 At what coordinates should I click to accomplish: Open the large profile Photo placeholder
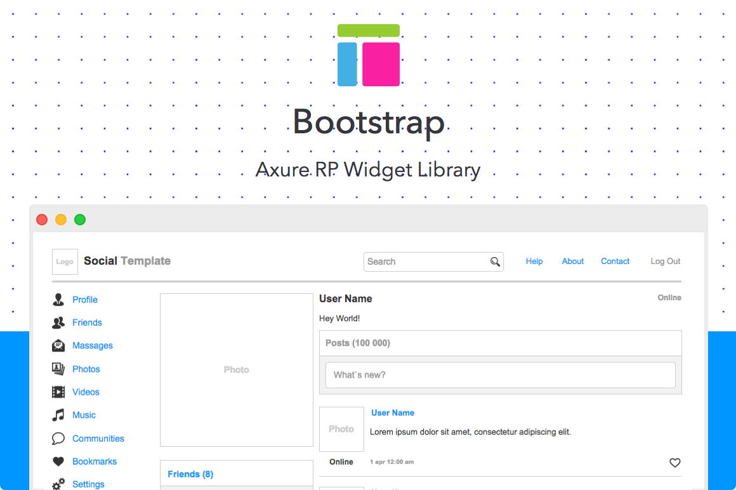tap(237, 369)
